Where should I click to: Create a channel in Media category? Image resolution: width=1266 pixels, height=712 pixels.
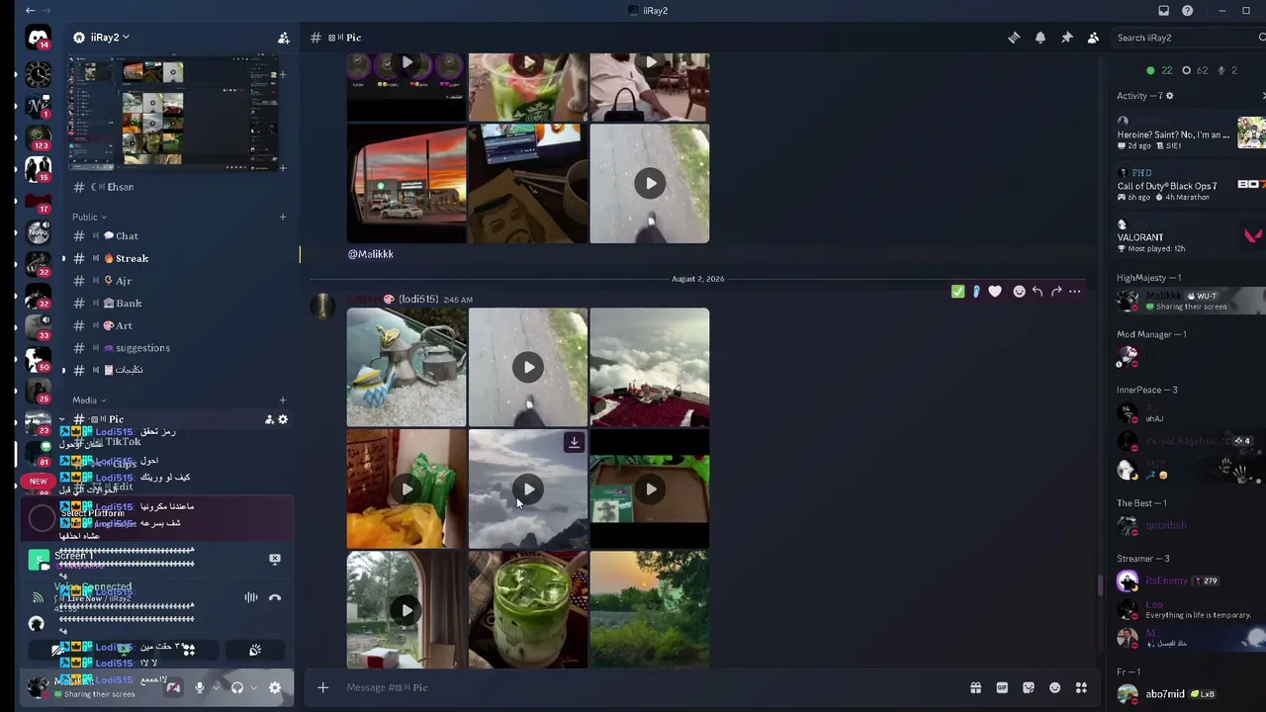(x=283, y=400)
